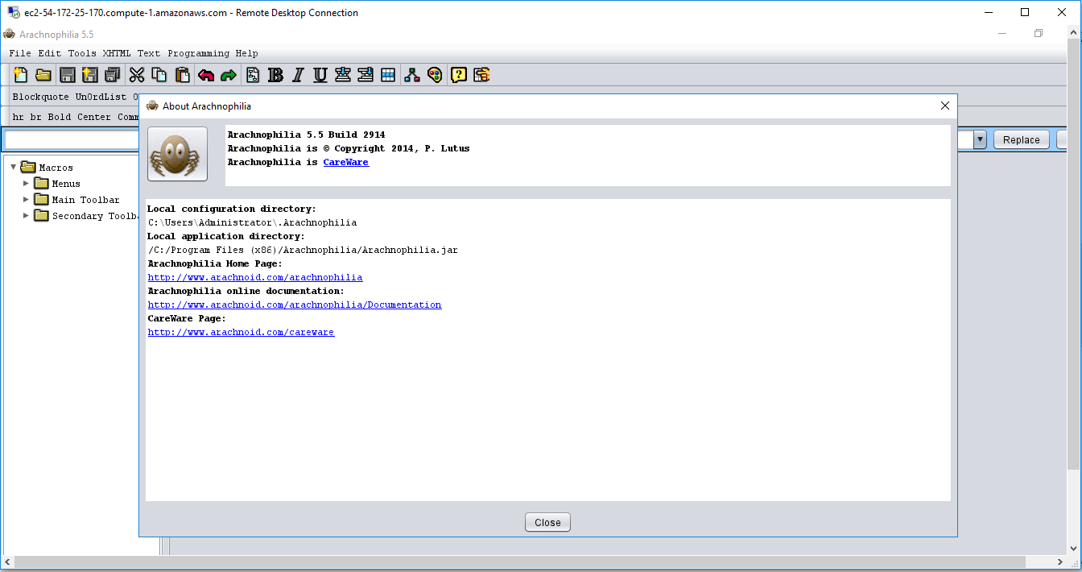Click the red Undo arrow
Image resolution: width=1082 pixels, height=572 pixels.
(206, 75)
